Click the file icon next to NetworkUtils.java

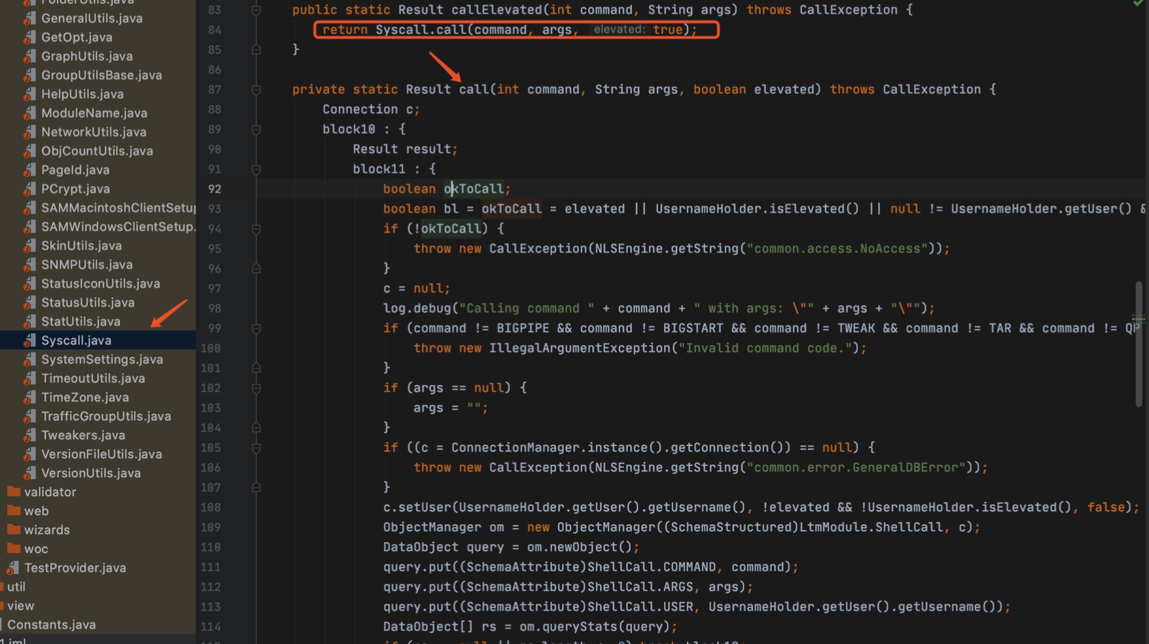point(29,132)
